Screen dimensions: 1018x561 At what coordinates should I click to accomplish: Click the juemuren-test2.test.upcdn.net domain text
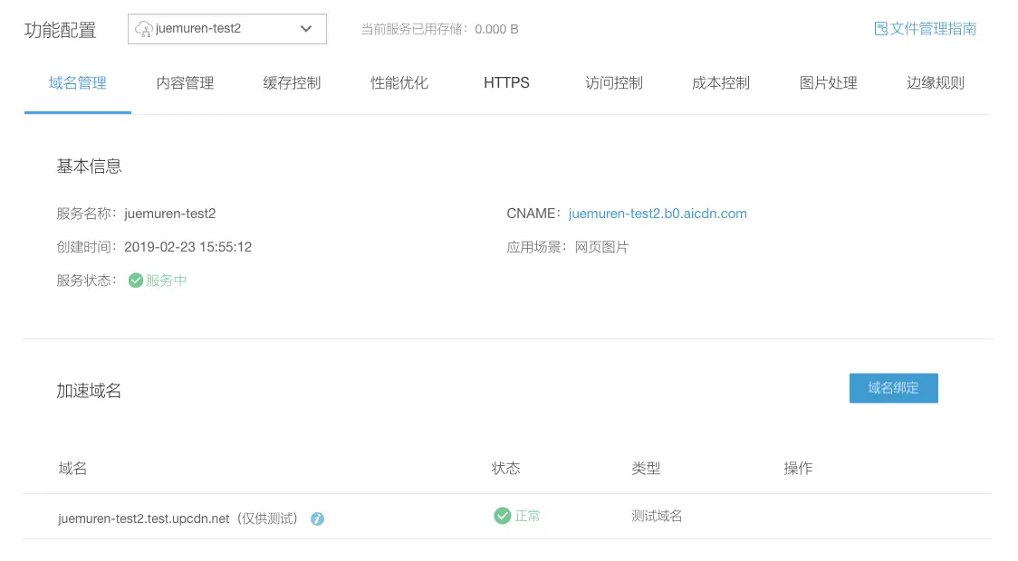[143, 518]
